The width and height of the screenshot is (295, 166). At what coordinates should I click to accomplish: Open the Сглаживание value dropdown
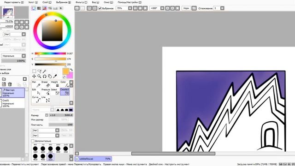click(x=222, y=8)
